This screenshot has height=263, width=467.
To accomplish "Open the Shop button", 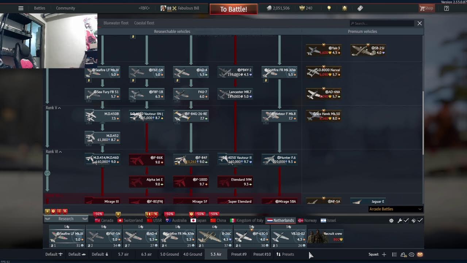I will [427, 8].
